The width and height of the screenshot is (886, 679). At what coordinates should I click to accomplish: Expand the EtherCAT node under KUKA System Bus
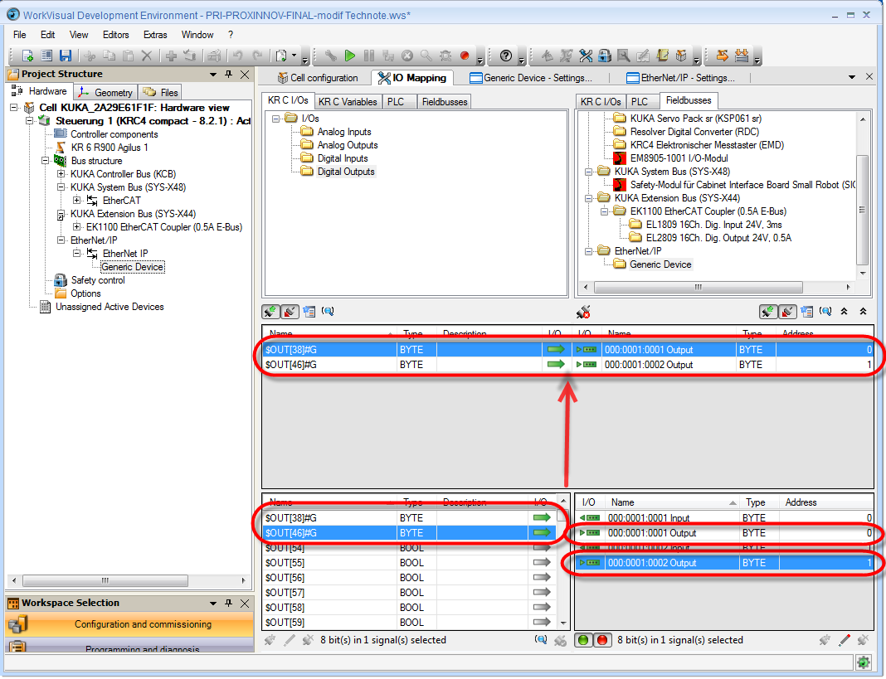pos(77,201)
